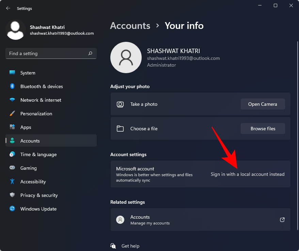Select the Personalization paintbrush icon
This screenshot has height=251, width=299.
pyautogui.click(x=12, y=114)
